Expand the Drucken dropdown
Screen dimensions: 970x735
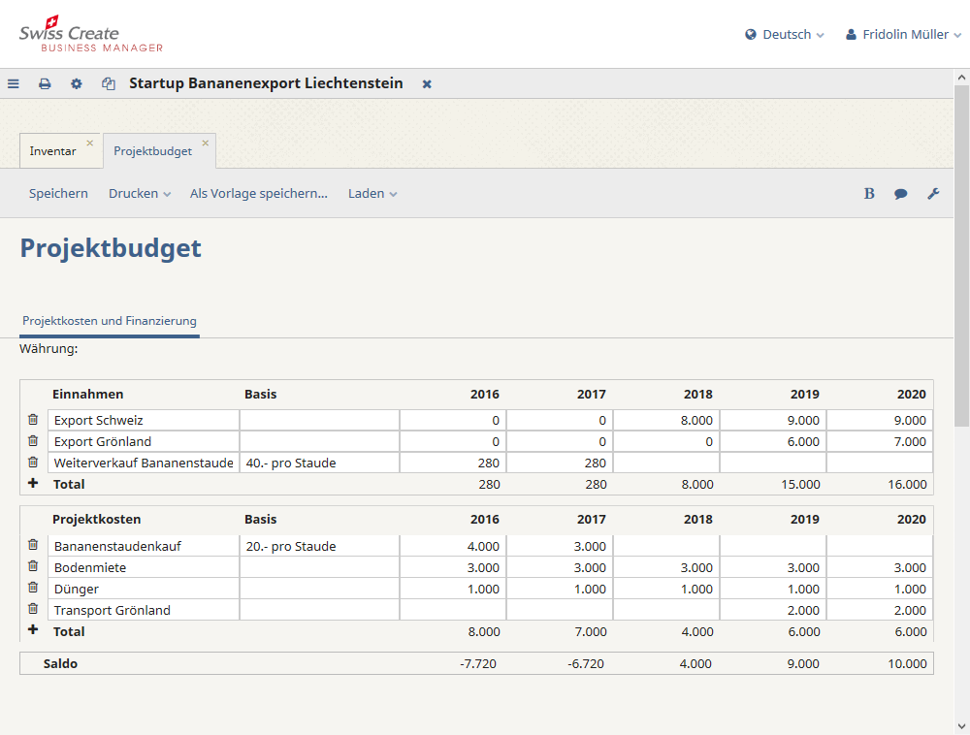point(140,194)
